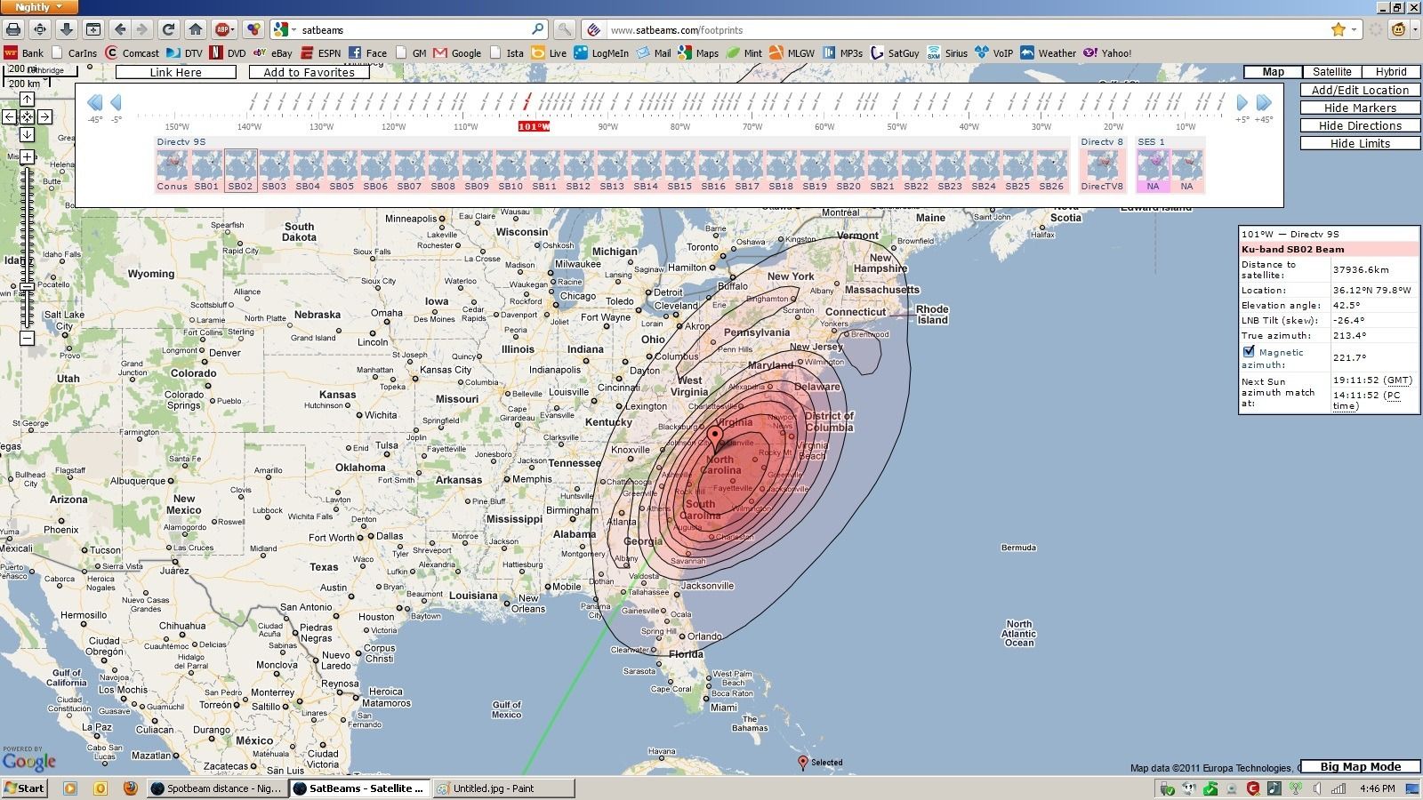Viewport: 1423px width, 800px height.
Task: Pan the map up arrow
Action: point(27,100)
